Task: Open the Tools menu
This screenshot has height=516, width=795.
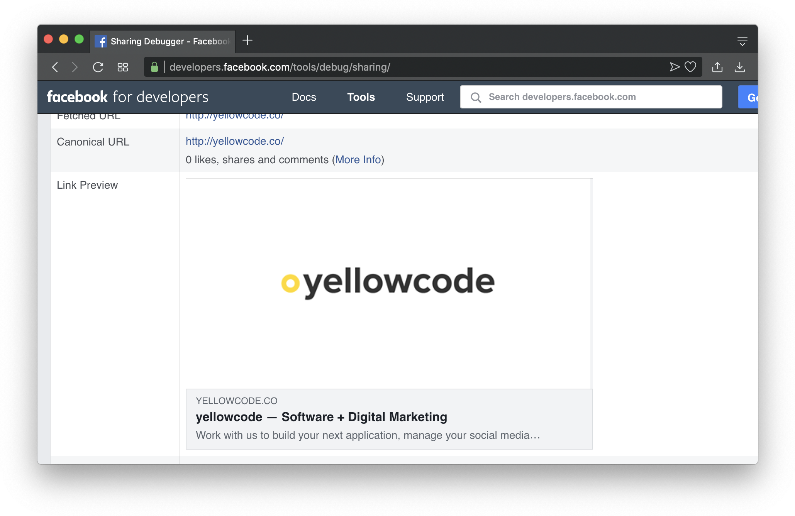Action: point(361,97)
